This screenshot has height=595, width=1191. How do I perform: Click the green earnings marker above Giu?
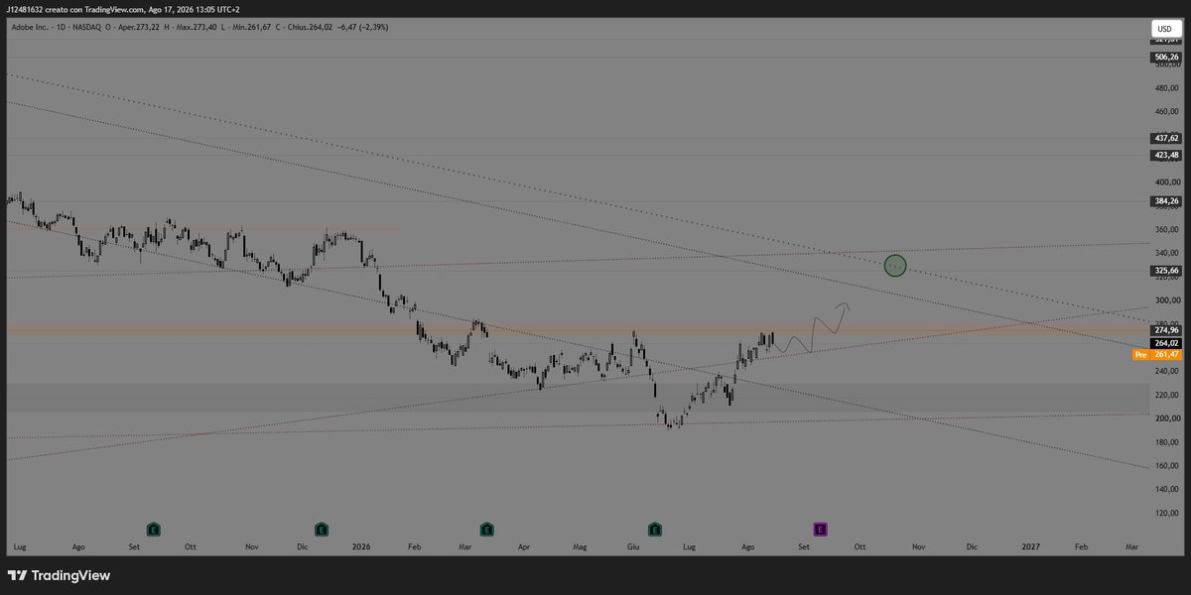[654, 530]
